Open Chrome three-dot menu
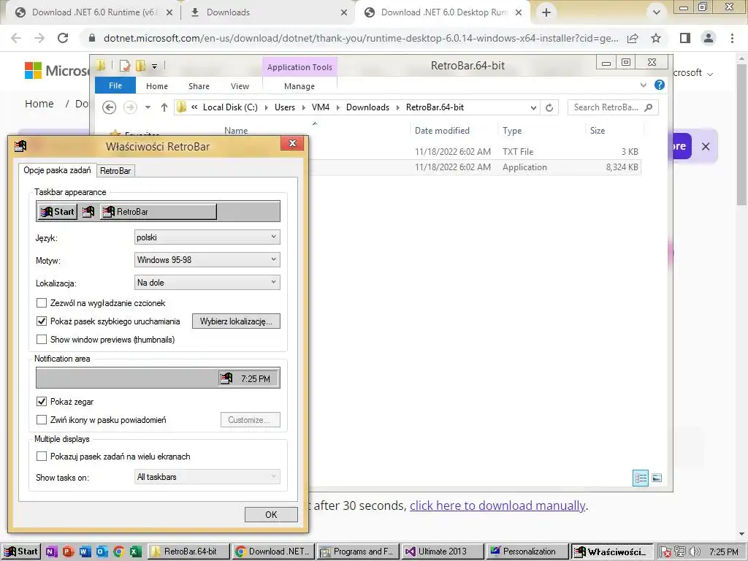 tap(732, 38)
